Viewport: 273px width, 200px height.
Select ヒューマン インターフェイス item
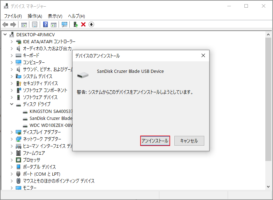(47, 146)
